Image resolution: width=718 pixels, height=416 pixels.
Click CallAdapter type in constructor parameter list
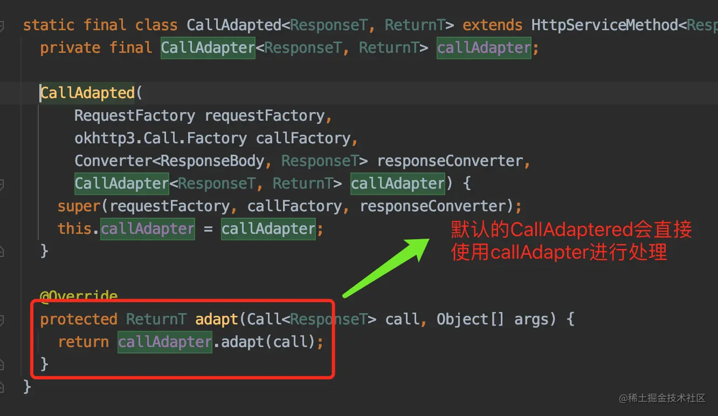coord(122,184)
